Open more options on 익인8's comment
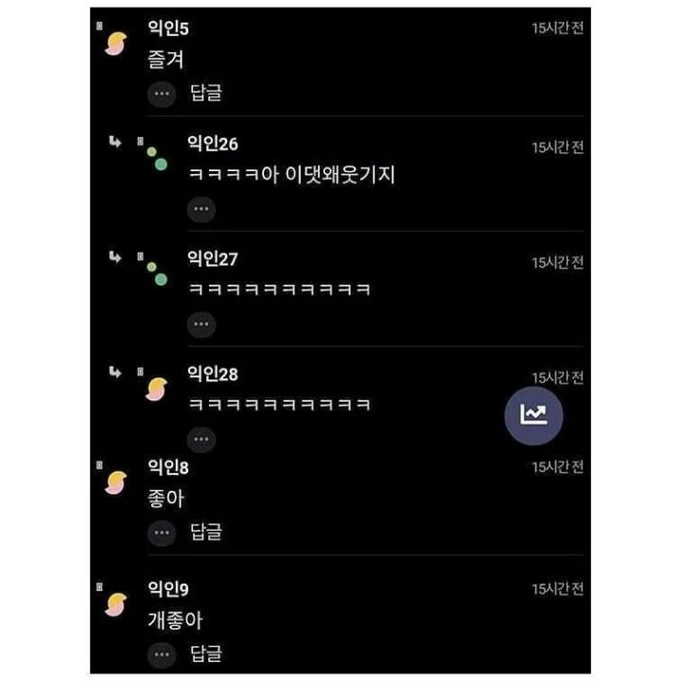681x681 pixels. (x=162, y=533)
